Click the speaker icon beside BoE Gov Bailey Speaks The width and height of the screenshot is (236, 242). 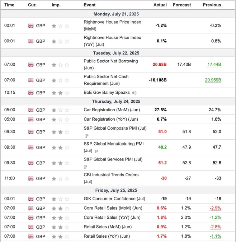click(134, 93)
